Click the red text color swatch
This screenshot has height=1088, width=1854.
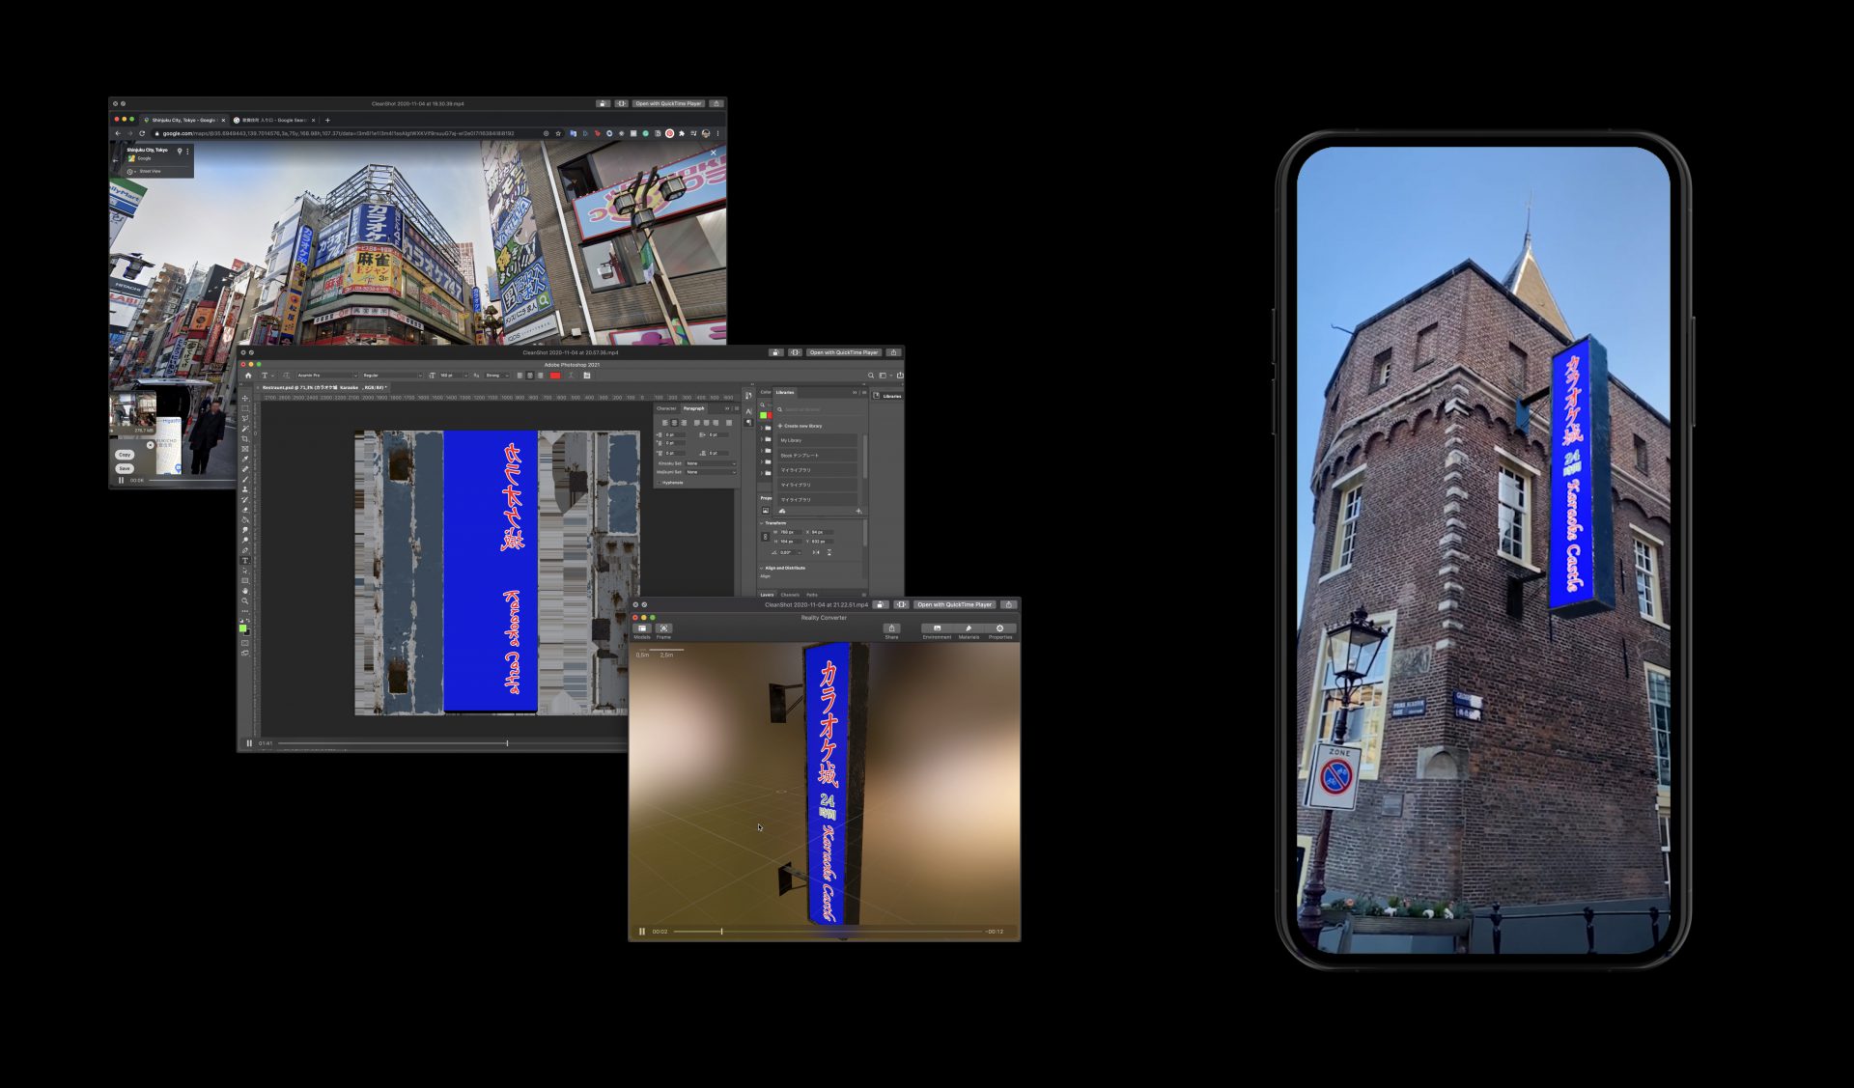[555, 375]
